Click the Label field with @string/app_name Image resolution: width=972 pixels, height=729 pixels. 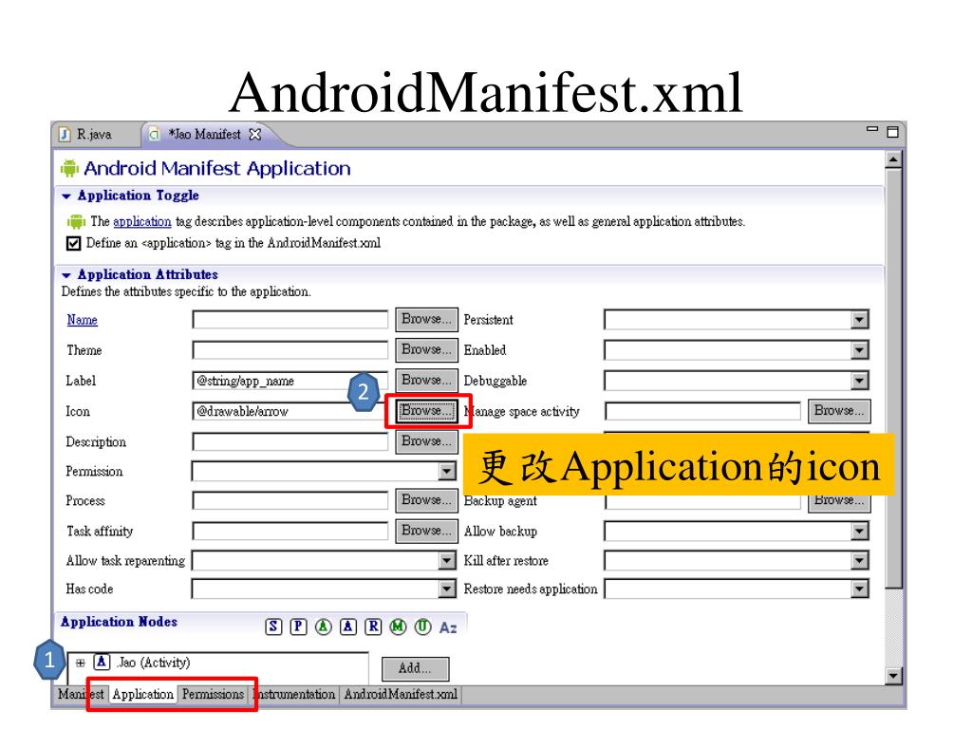[290, 381]
